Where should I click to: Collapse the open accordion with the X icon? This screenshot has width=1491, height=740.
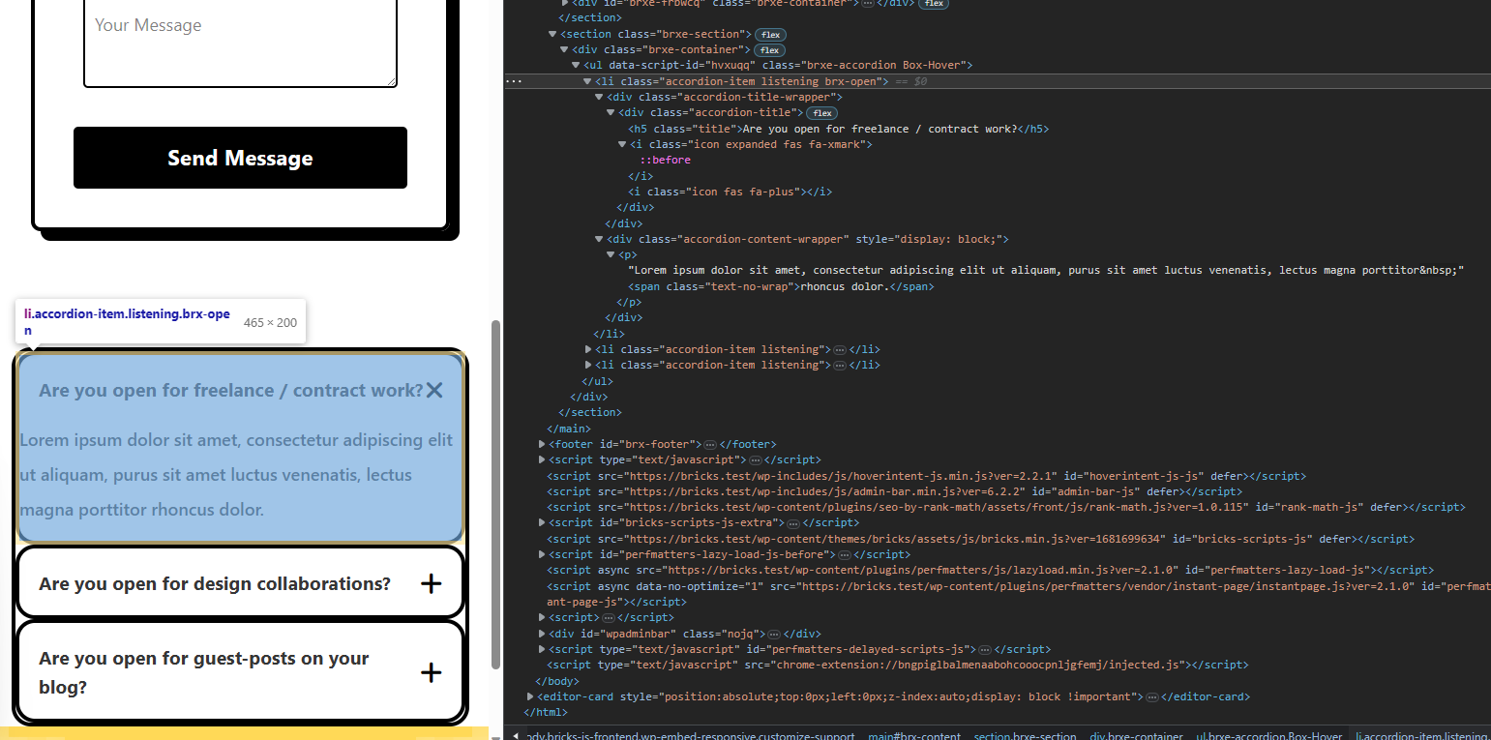point(434,390)
